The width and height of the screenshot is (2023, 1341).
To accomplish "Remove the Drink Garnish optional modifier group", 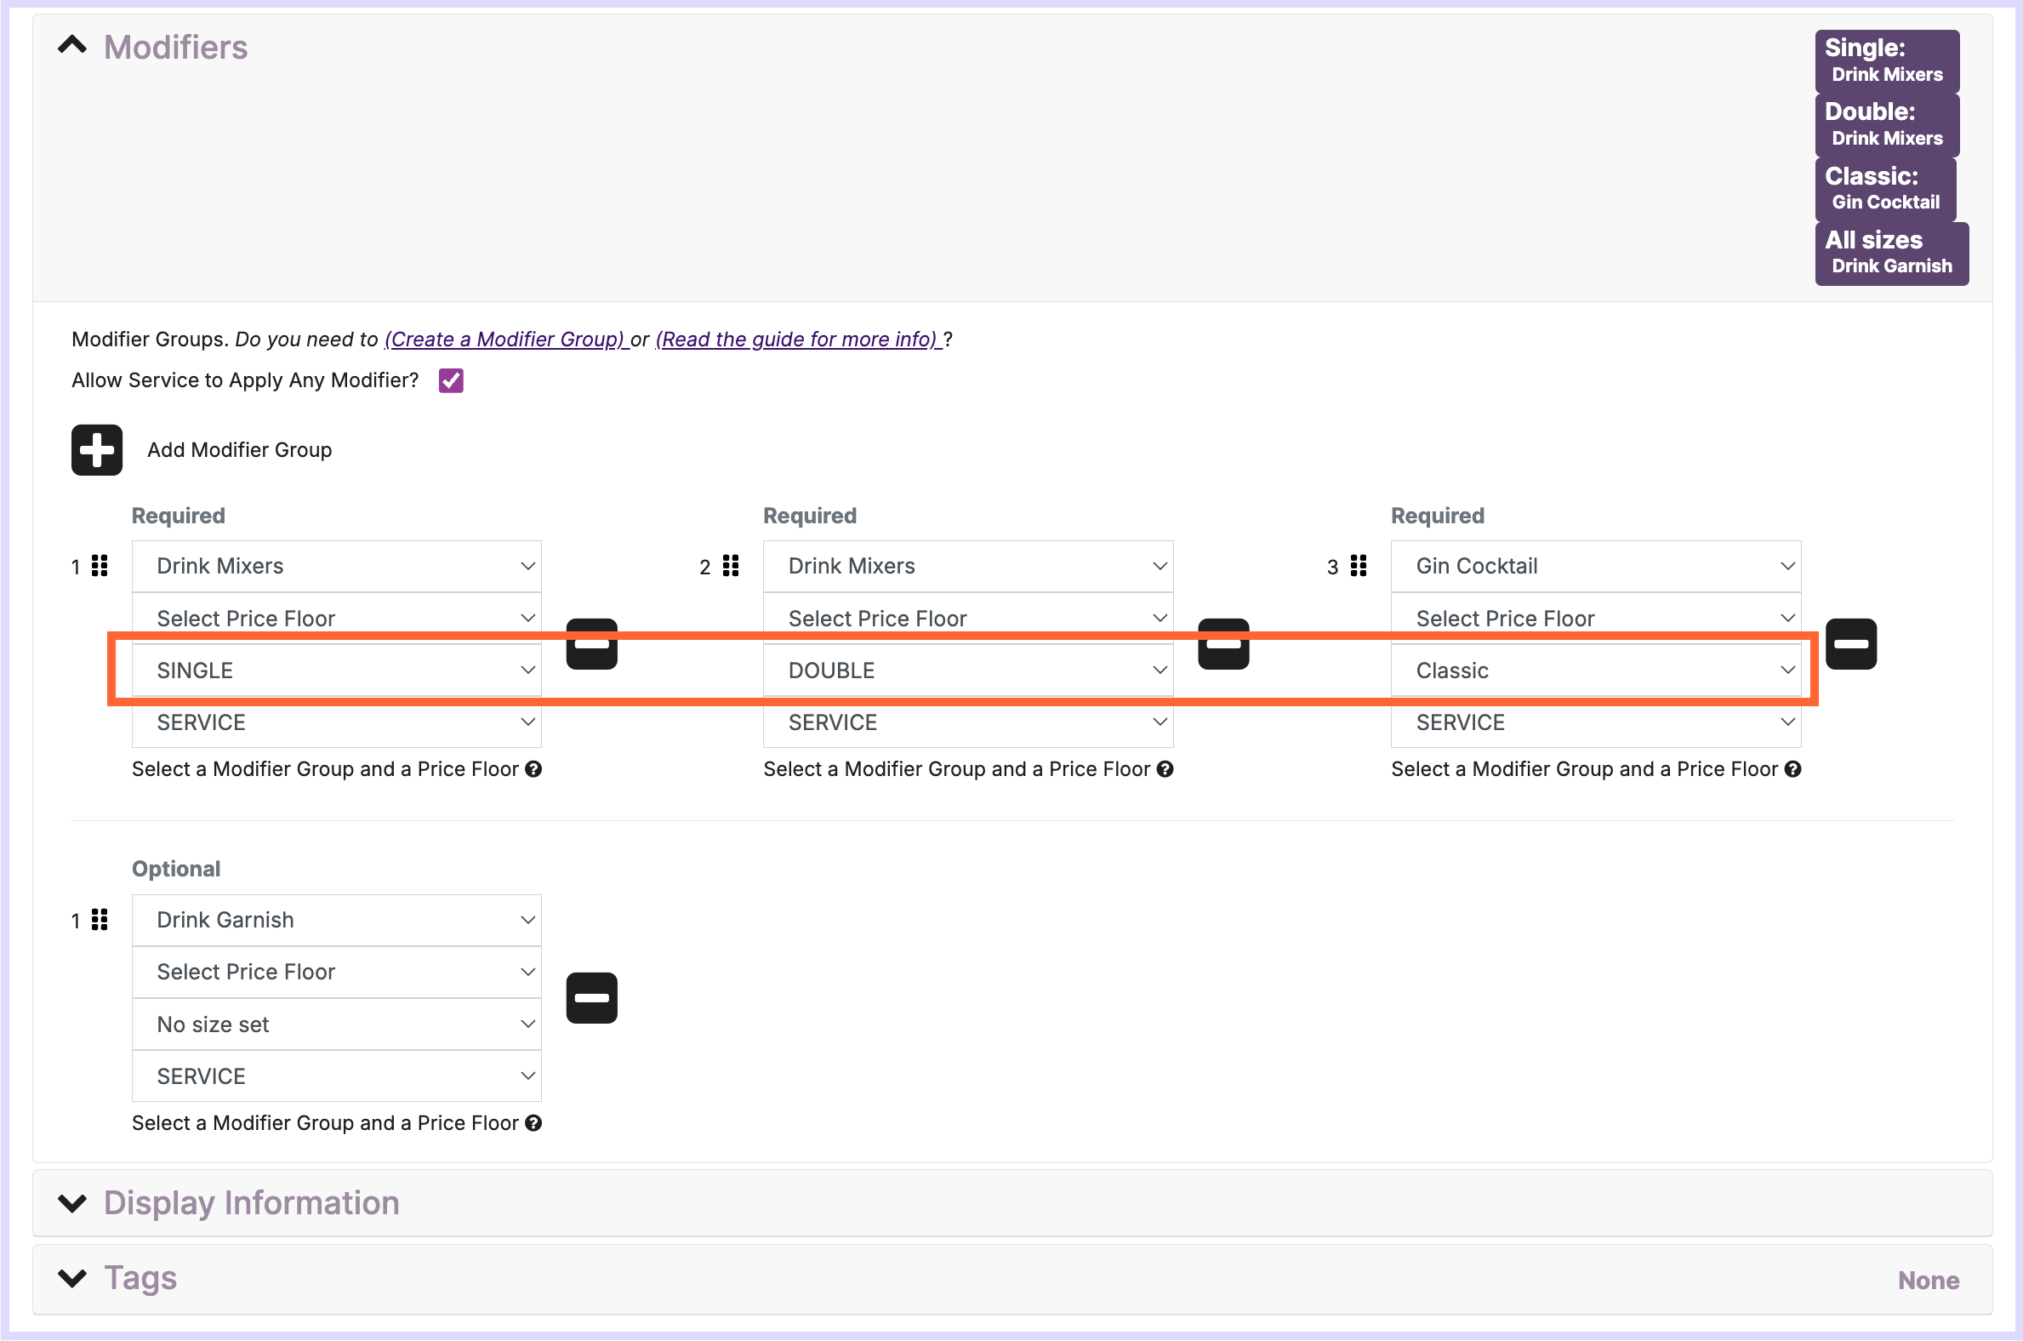I will pos(592,998).
